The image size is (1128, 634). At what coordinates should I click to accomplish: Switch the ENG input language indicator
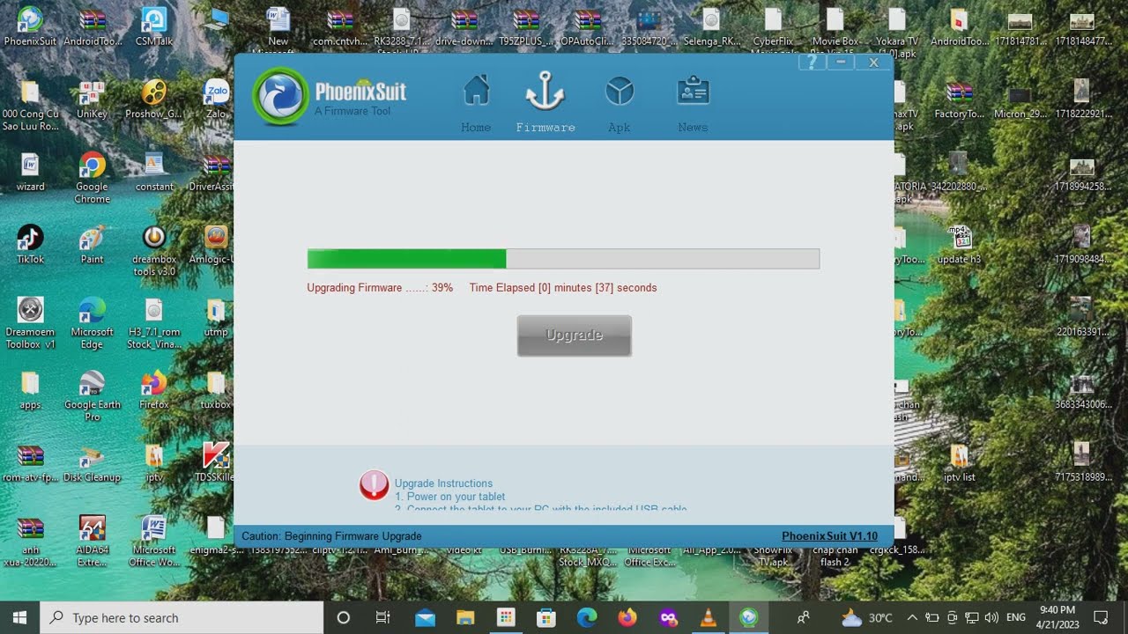pyautogui.click(x=1015, y=617)
